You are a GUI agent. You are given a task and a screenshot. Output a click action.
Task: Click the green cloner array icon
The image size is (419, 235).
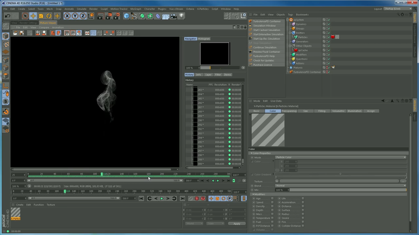point(150,16)
